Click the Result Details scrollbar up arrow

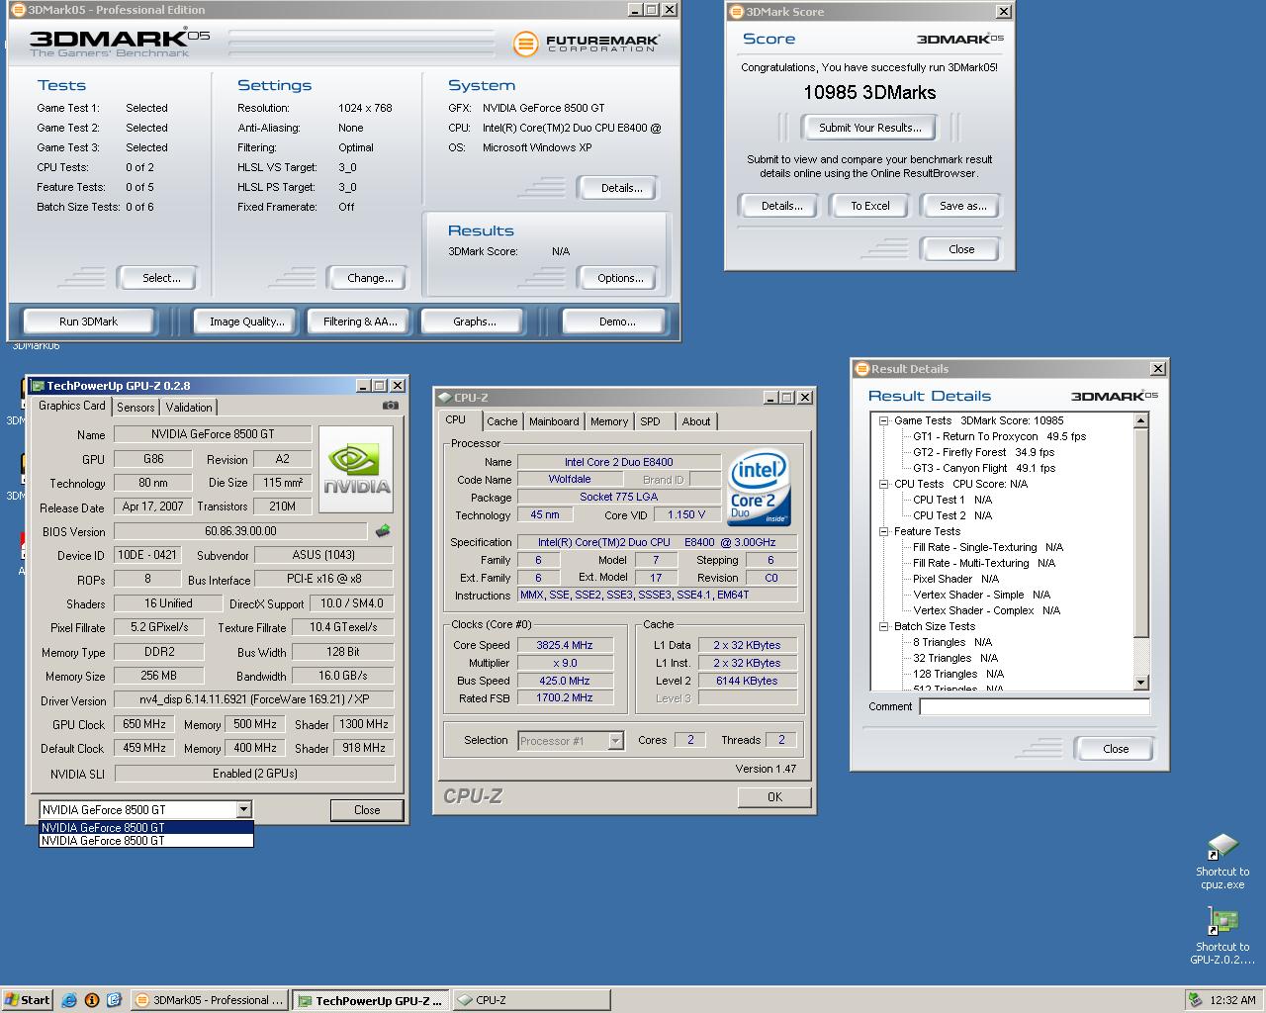1140,420
